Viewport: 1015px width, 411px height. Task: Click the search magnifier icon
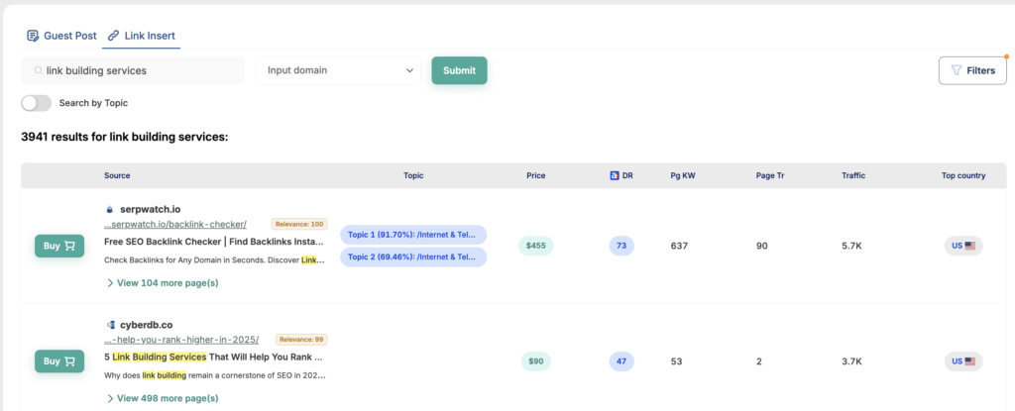pos(39,70)
